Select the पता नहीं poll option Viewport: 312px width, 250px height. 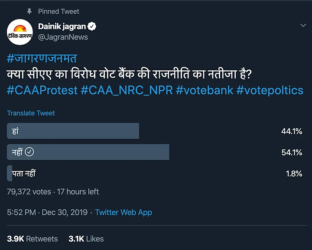point(22,173)
